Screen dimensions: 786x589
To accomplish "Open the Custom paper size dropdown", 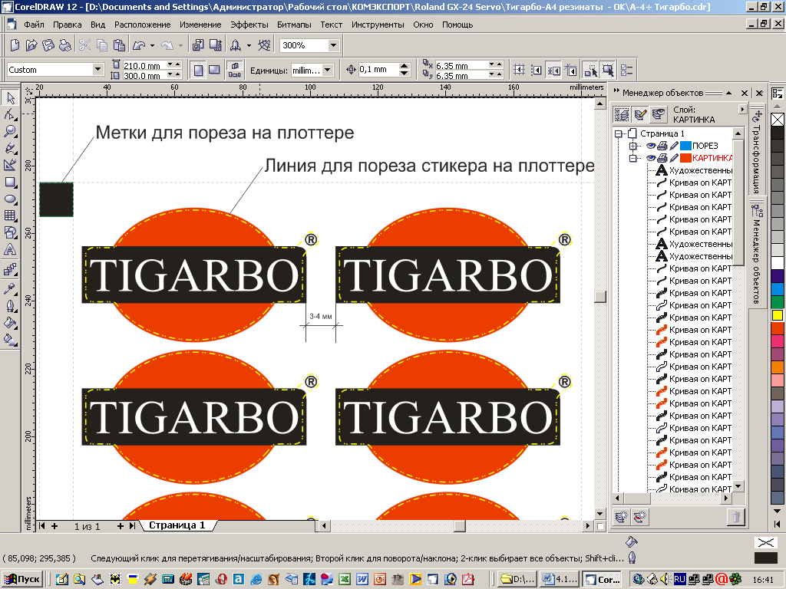I will click(98, 70).
